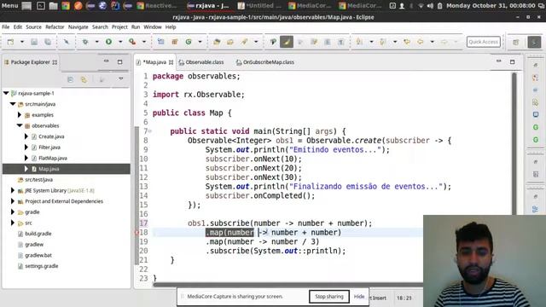Click the Save icon in toolbar
The height and width of the screenshot is (307, 546).
pyautogui.click(x=34, y=42)
